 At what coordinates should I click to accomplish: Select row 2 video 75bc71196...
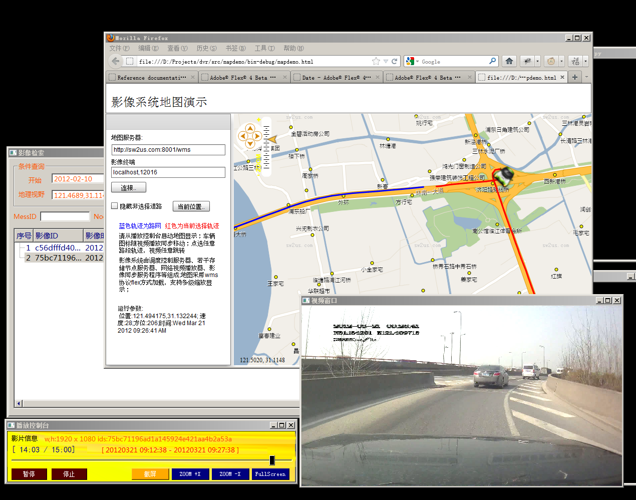(64, 258)
